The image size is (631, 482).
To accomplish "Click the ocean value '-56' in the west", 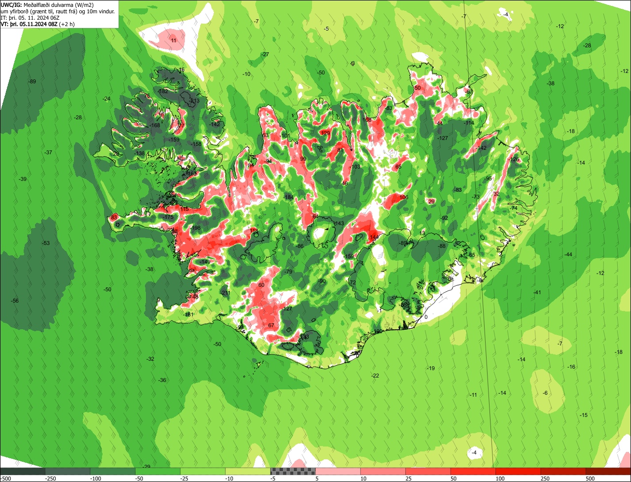I will [x=15, y=301].
